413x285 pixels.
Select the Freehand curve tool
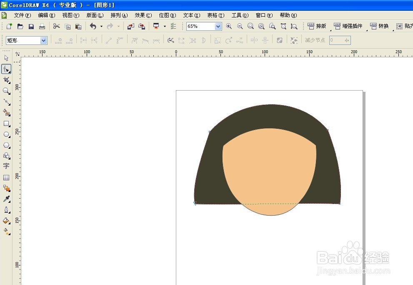coord(6,102)
